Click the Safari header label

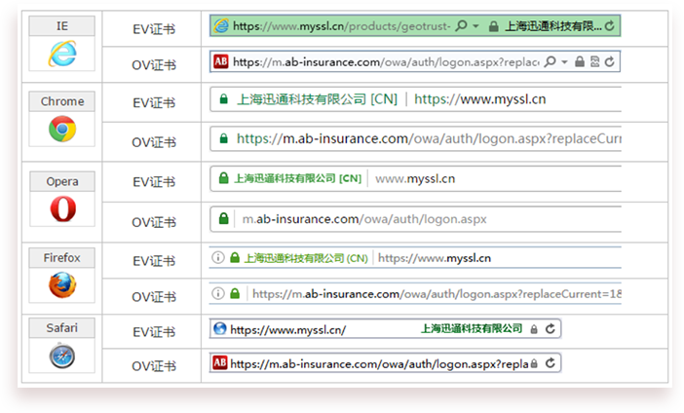click(62, 327)
